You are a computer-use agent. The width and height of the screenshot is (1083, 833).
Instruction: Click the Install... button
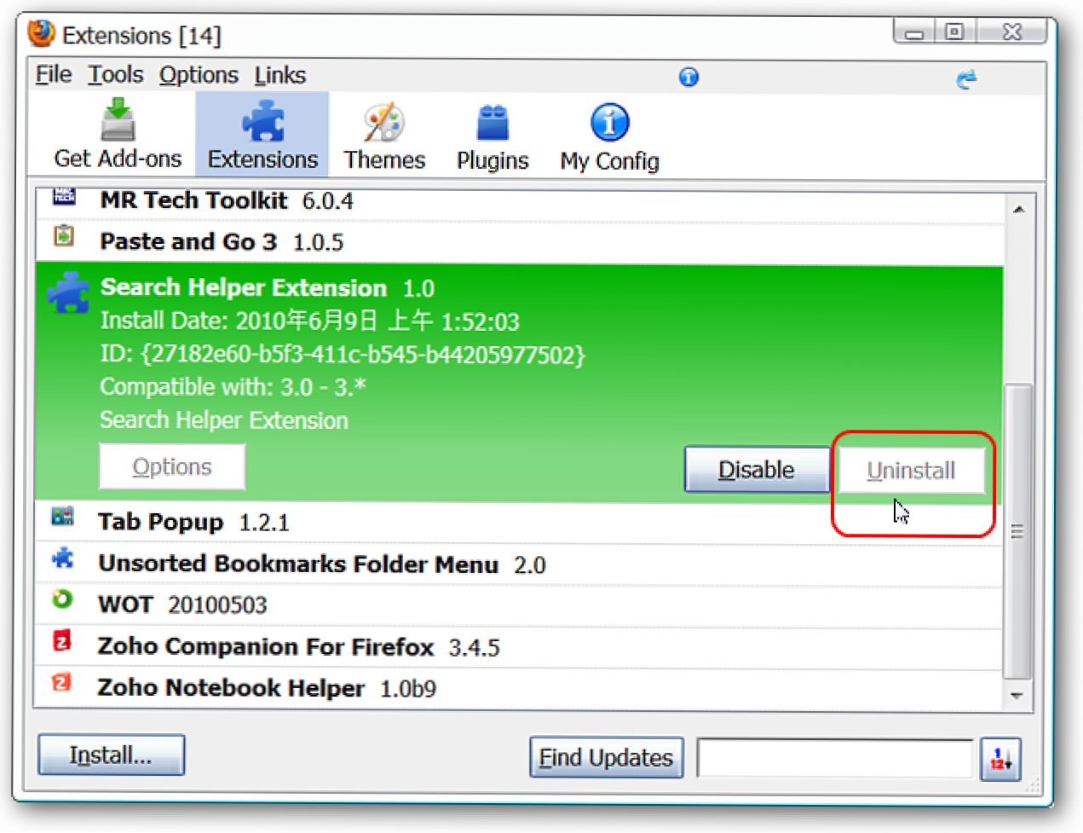(x=111, y=755)
